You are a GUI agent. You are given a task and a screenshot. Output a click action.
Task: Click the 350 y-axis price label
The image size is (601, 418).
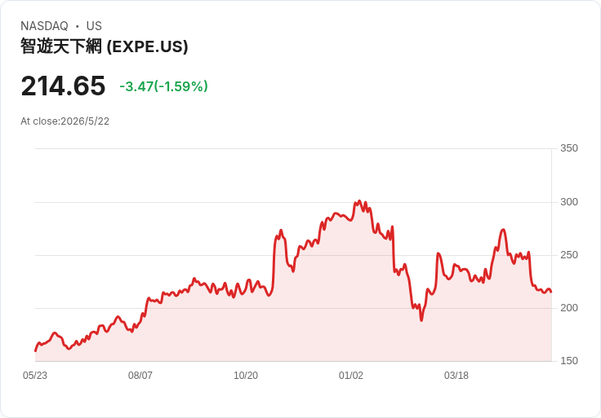click(x=569, y=148)
